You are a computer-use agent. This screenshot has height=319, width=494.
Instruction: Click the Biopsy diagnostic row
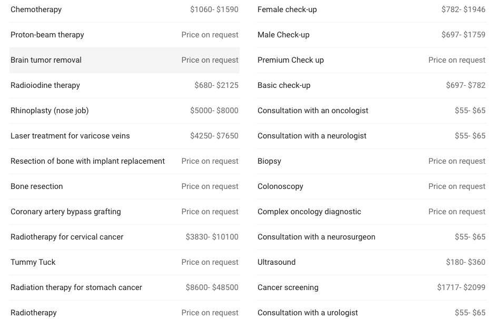click(371, 161)
